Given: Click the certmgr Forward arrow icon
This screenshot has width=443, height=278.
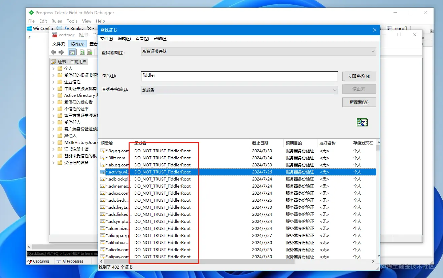Looking at the screenshot, I should coord(61,52).
